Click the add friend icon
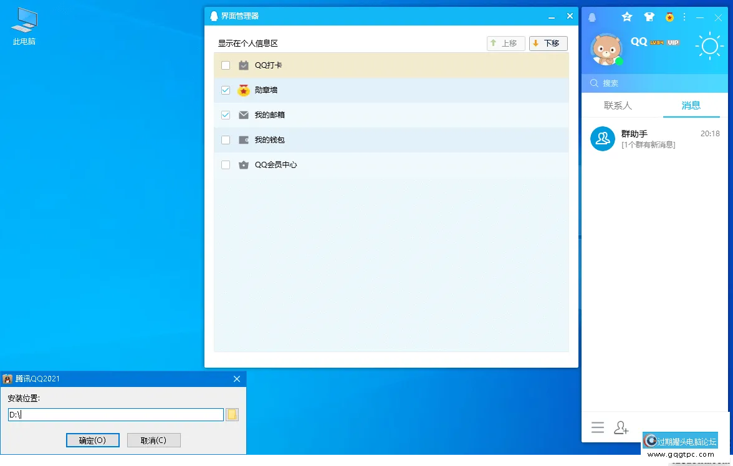The image size is (733, 466). [x=621, y=427]
